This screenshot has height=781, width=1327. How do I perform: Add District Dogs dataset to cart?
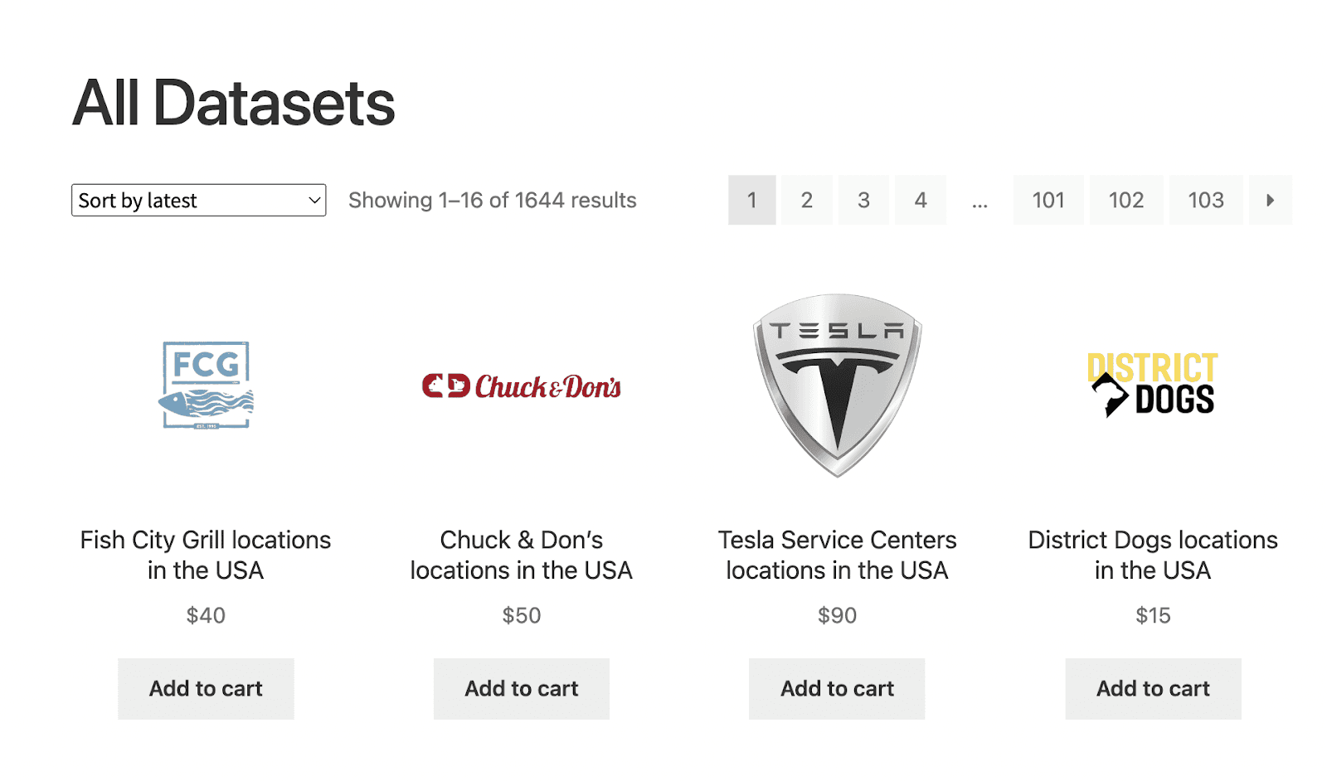(1153, 689)
